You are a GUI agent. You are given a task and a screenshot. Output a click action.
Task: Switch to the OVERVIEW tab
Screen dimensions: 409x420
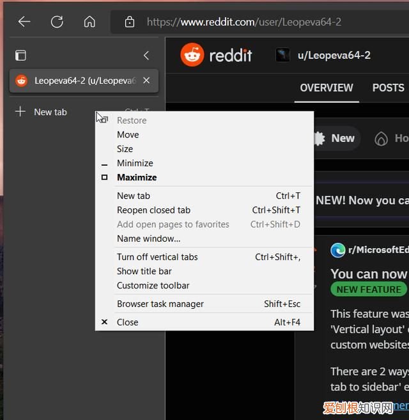tap(327, 88)
